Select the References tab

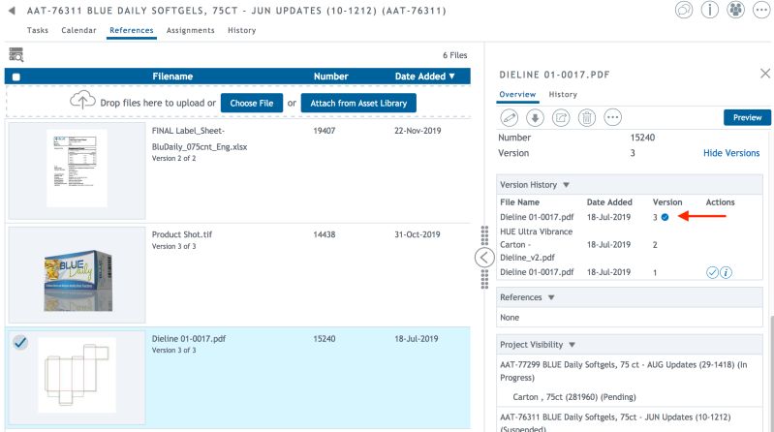[x=132, y=30]
